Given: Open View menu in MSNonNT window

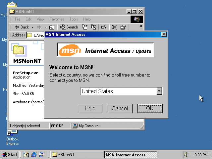Looking at the screenshot, I should 40,19.
